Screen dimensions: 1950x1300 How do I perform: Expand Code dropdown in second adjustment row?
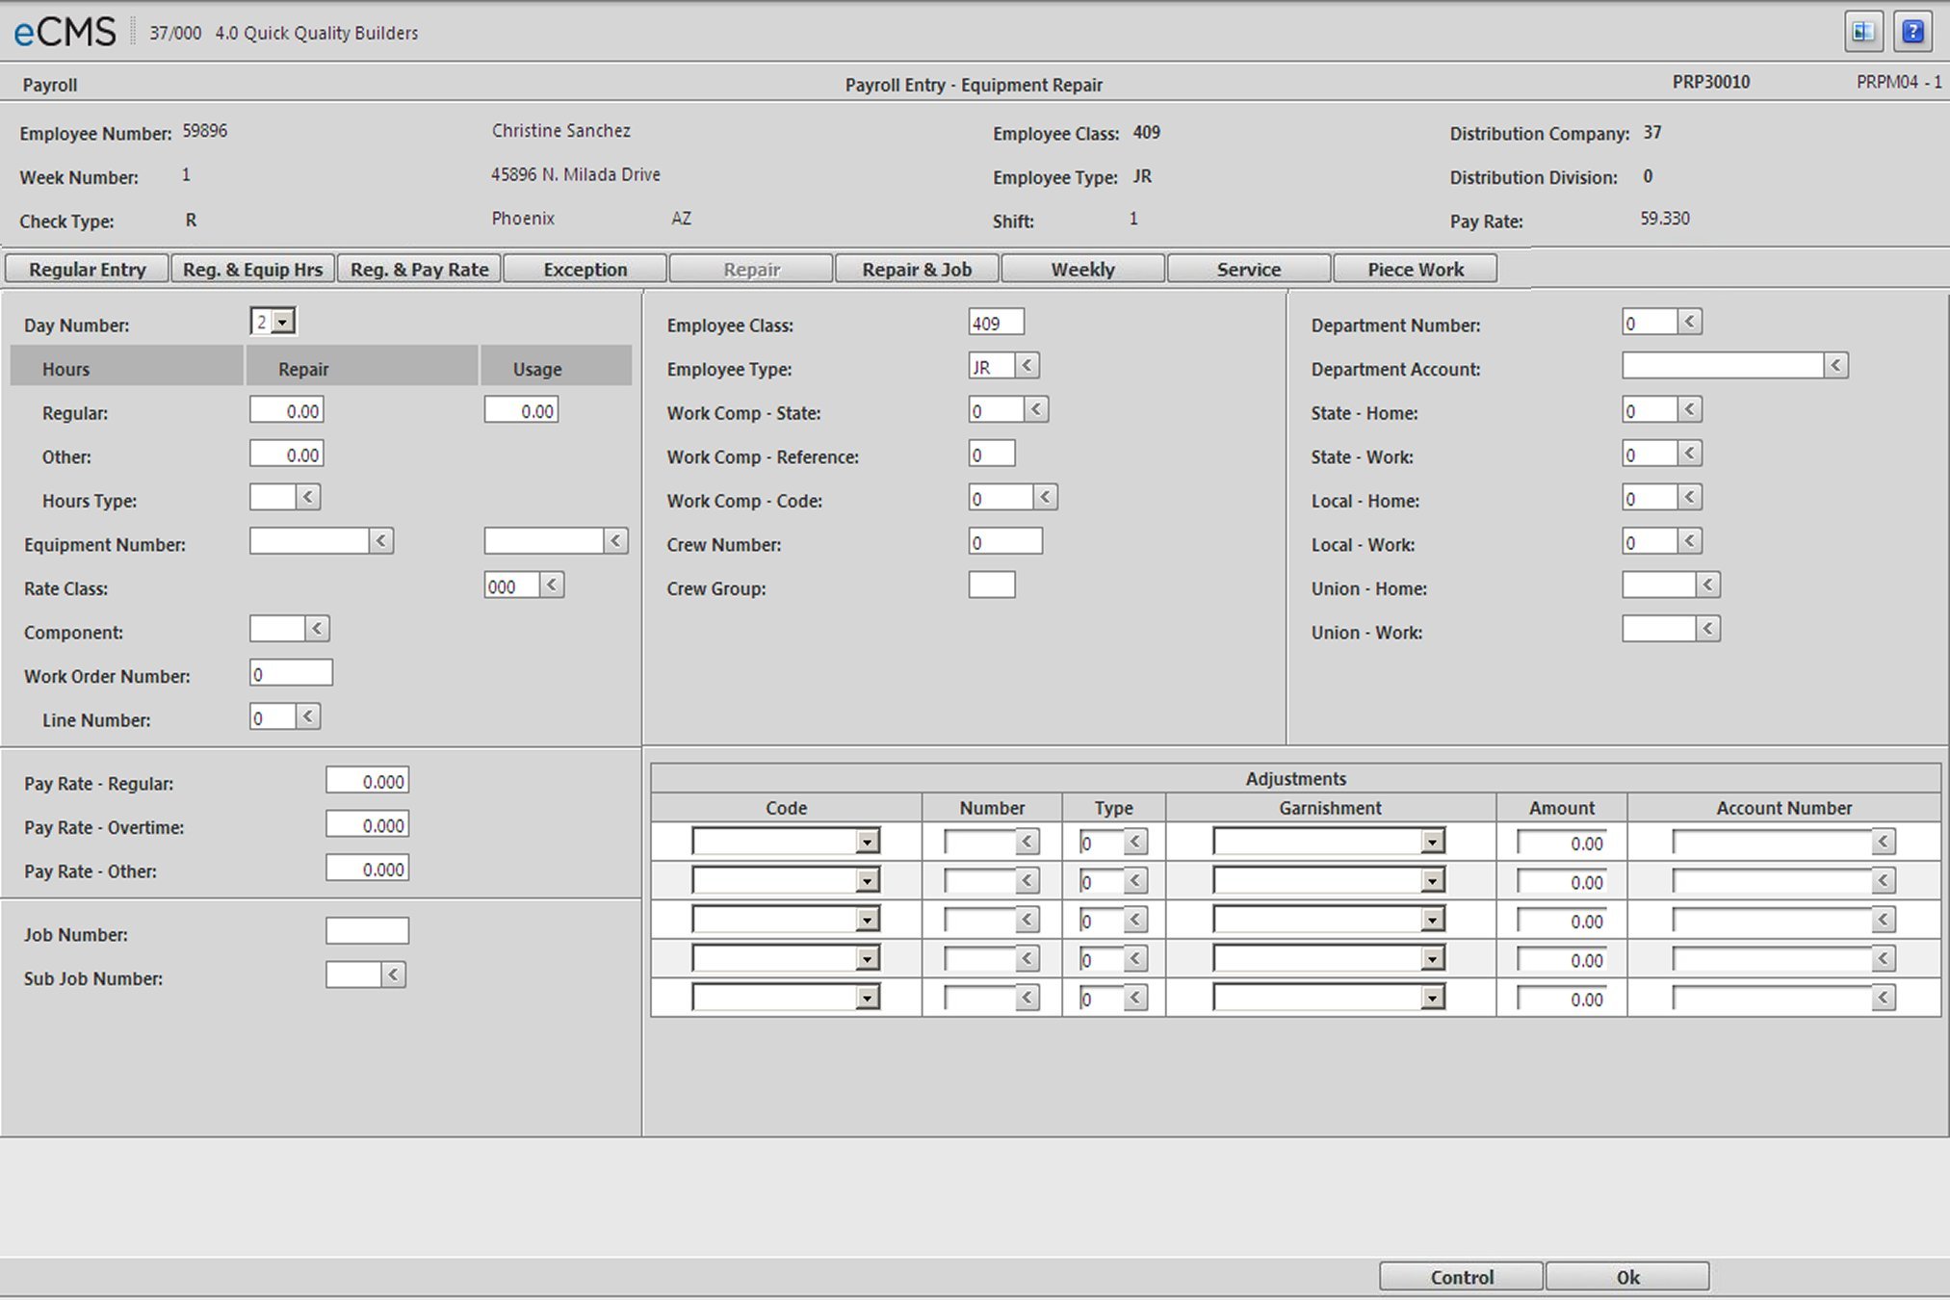point(868,881)
